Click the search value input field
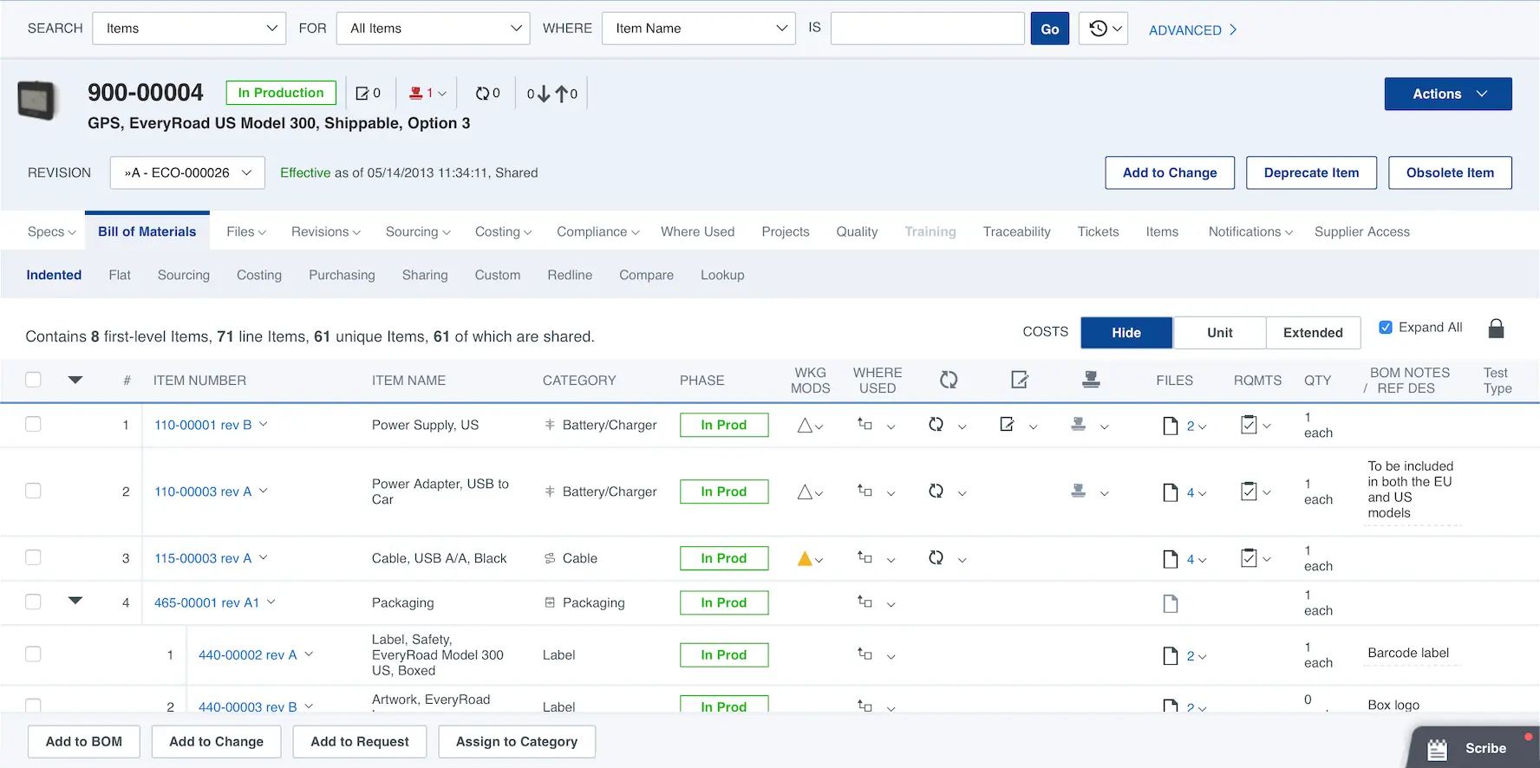 [927, 29]
